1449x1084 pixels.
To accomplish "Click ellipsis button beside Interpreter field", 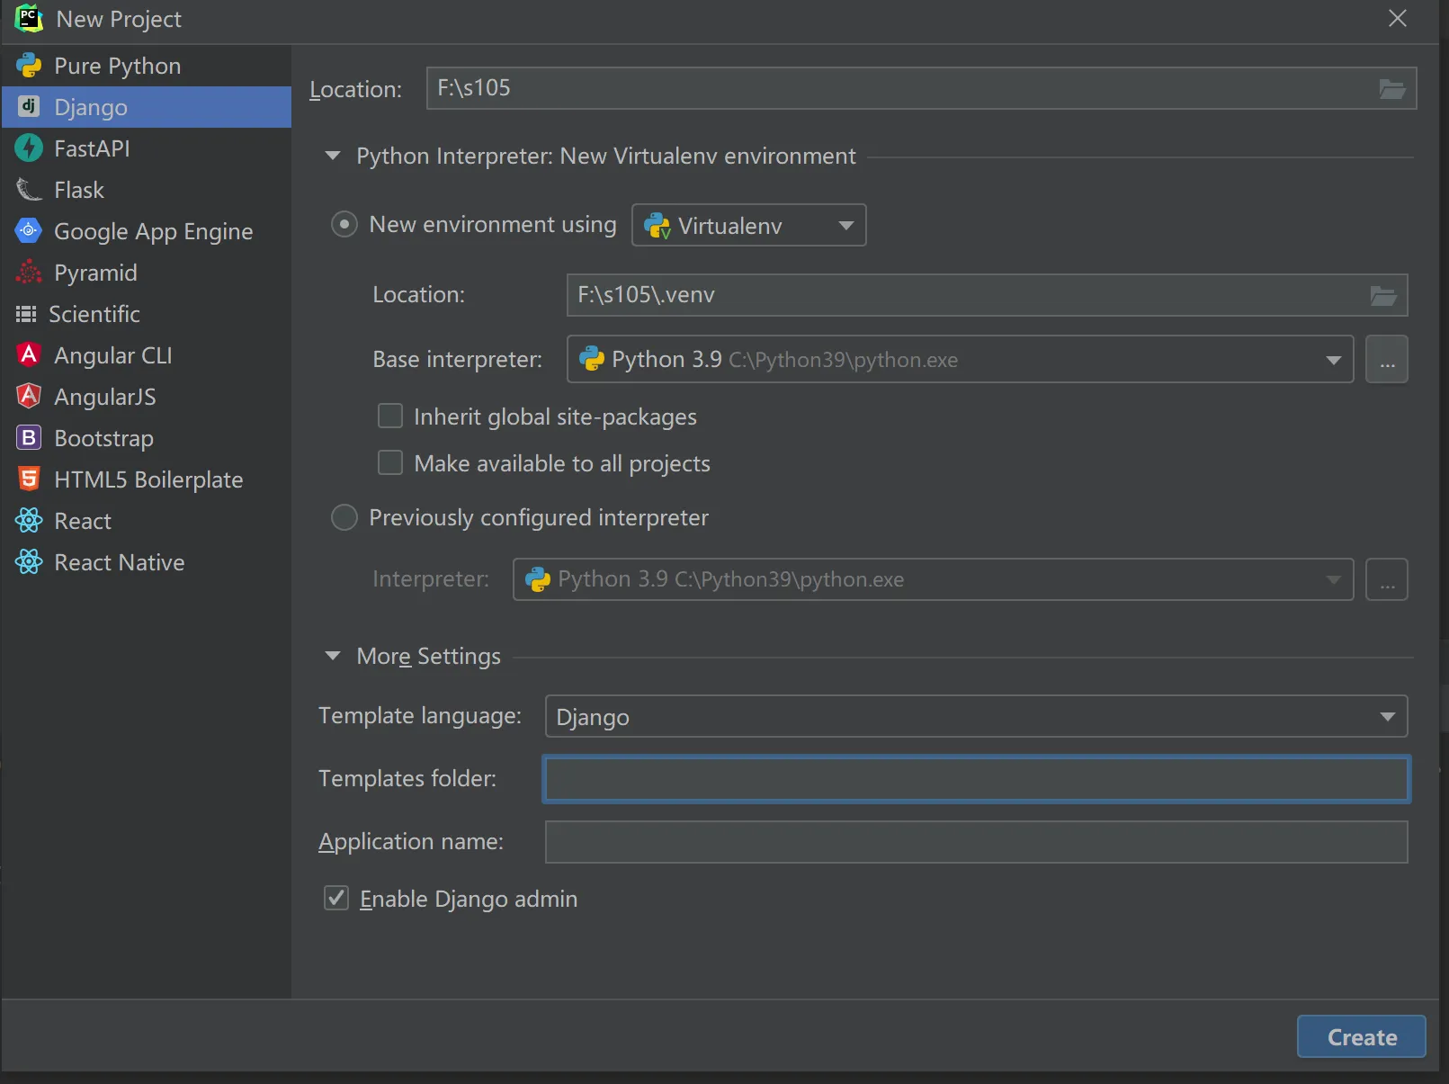I will coord(1387,579).
